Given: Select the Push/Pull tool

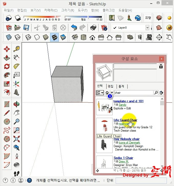Looking at the screenshot, I should pyautogui.click(x=7, y=58).
